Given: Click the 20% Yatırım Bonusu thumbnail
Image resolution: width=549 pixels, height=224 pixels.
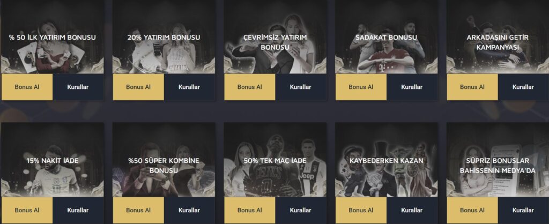Looking at the screenshot, I should click(164, 37).
